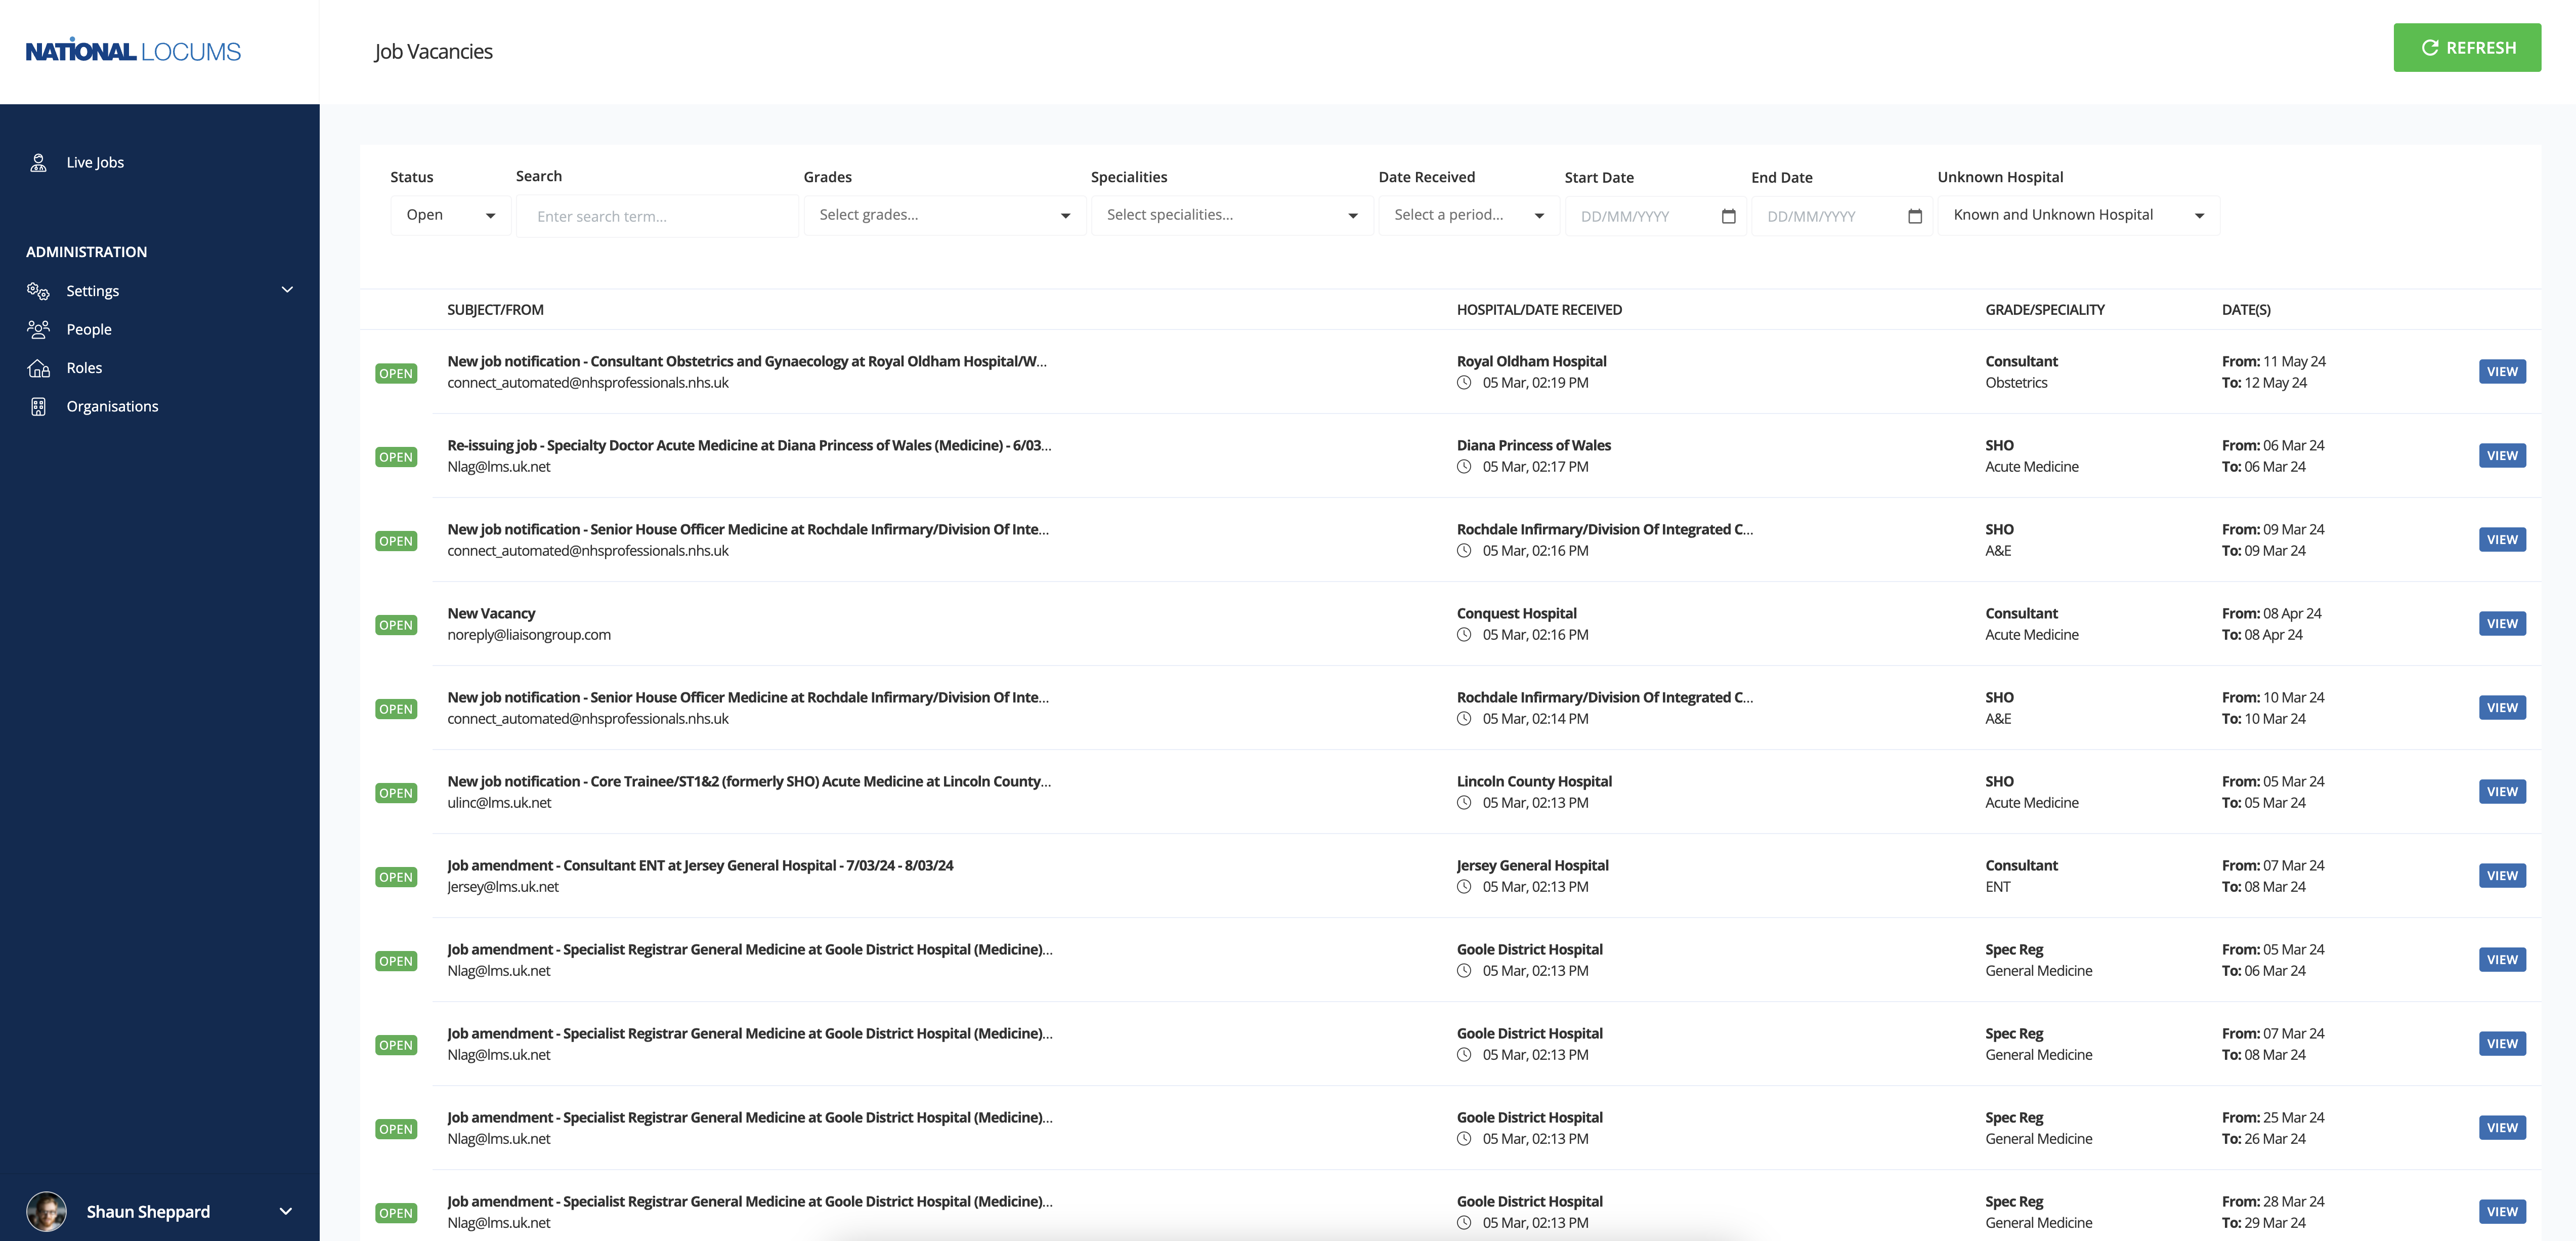Click OPEN badge for Jersey ENT amendment

[x=396, y=878]
